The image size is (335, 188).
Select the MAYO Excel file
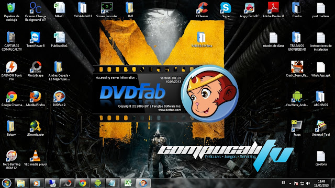[x=59, y=8]
